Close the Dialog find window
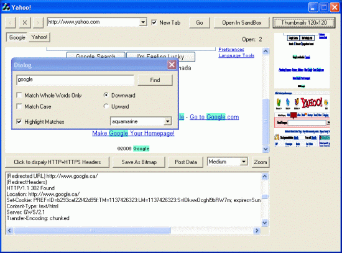The image size is (342, 253). 172,65
